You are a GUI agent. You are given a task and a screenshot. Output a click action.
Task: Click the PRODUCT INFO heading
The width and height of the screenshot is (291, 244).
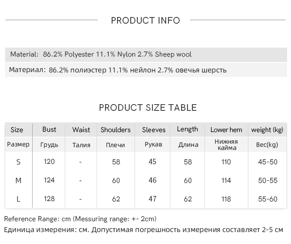(x=145, y=21)
